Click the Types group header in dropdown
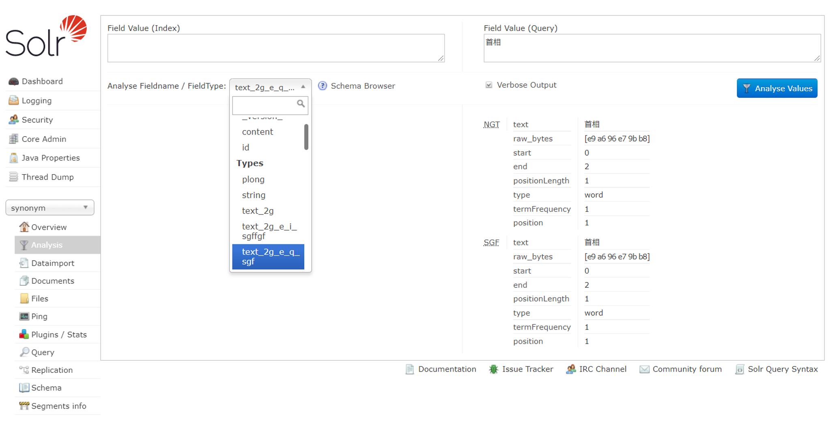Viewport: 835px width, 428px height. click(x=250, y=163)
